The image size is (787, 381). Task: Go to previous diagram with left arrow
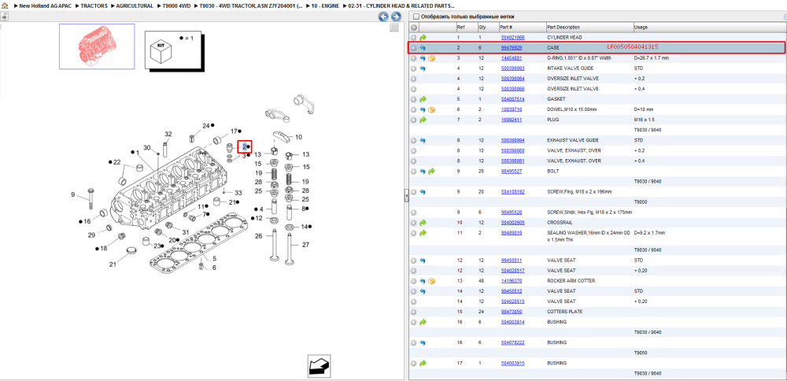[x=383, y=17]
